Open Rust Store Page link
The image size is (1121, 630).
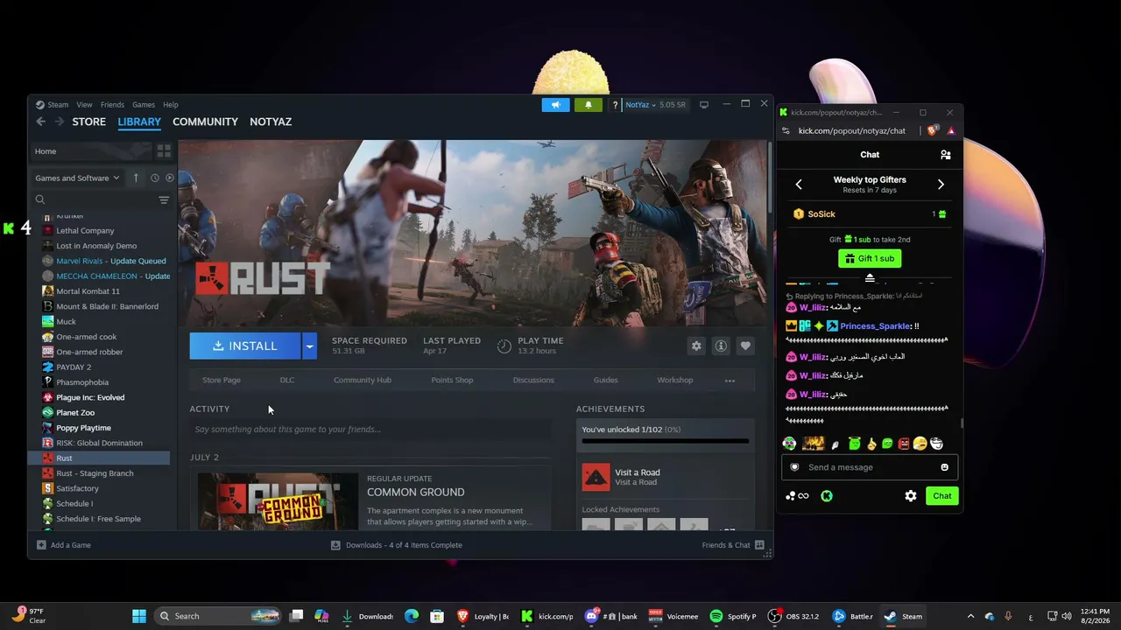222,381
